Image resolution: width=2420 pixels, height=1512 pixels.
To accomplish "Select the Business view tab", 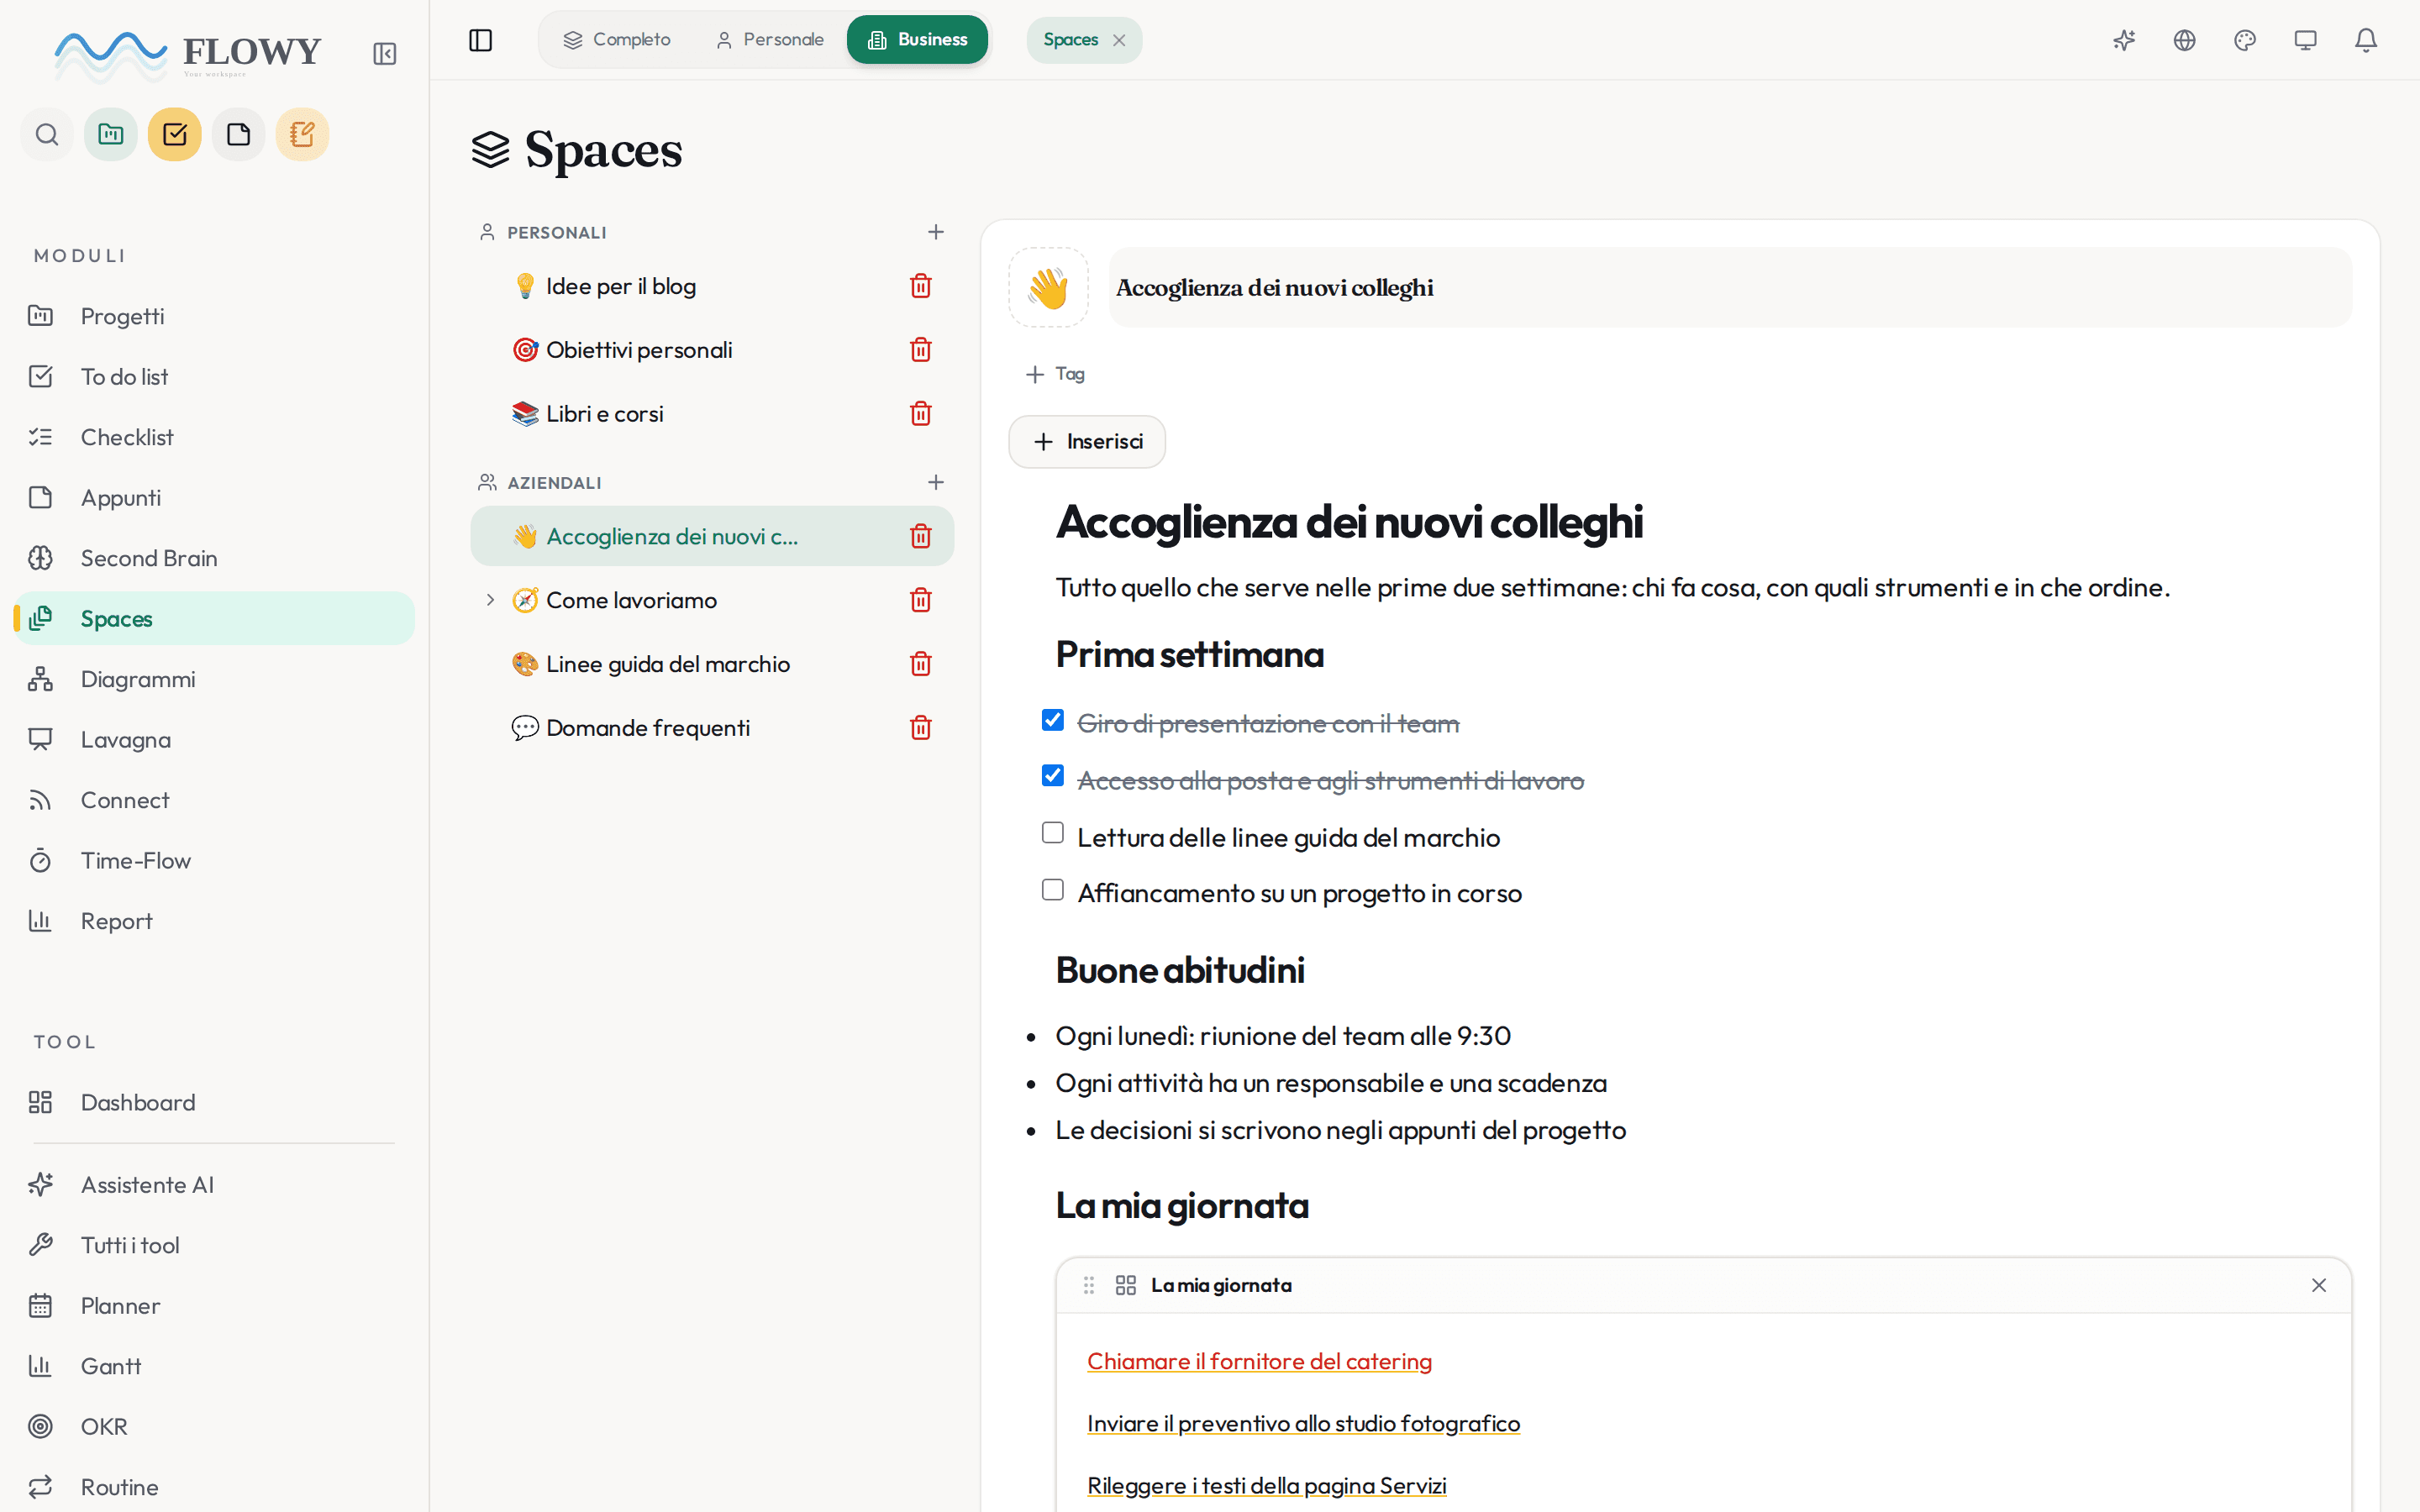I will pyautogui.click(x=917, y=40).
